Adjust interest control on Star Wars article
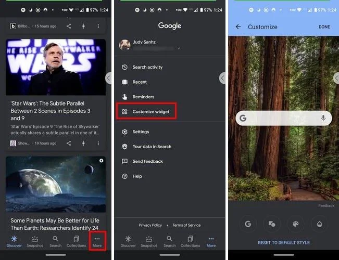Viewport: 339px width, 260px height. coord(83,143)
